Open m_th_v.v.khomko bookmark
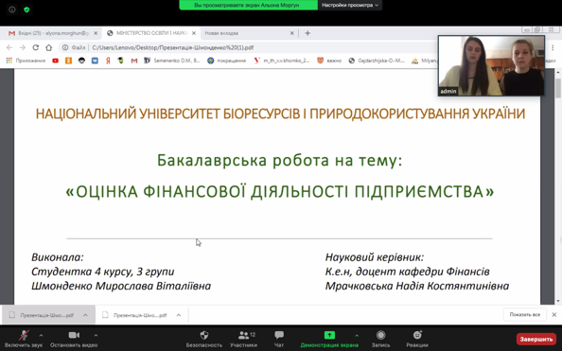The height and width of the screenshot is (351, 562). [281, 61]
